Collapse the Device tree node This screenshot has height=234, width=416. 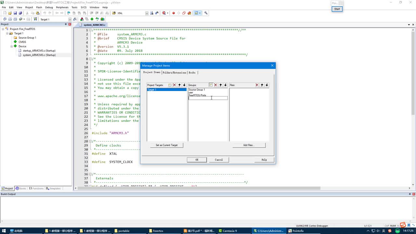coord(11,46)
